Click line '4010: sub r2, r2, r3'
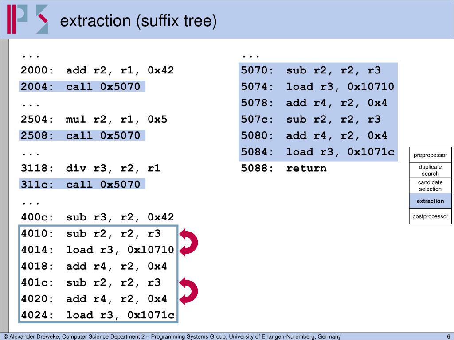The height and width of the screenshot is (340, 454). tap(90, 233)
